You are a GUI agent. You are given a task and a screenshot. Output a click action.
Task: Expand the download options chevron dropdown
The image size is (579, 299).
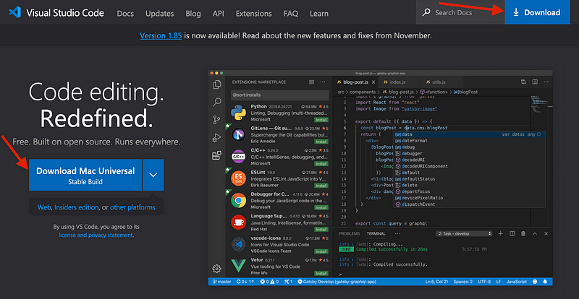153,175
